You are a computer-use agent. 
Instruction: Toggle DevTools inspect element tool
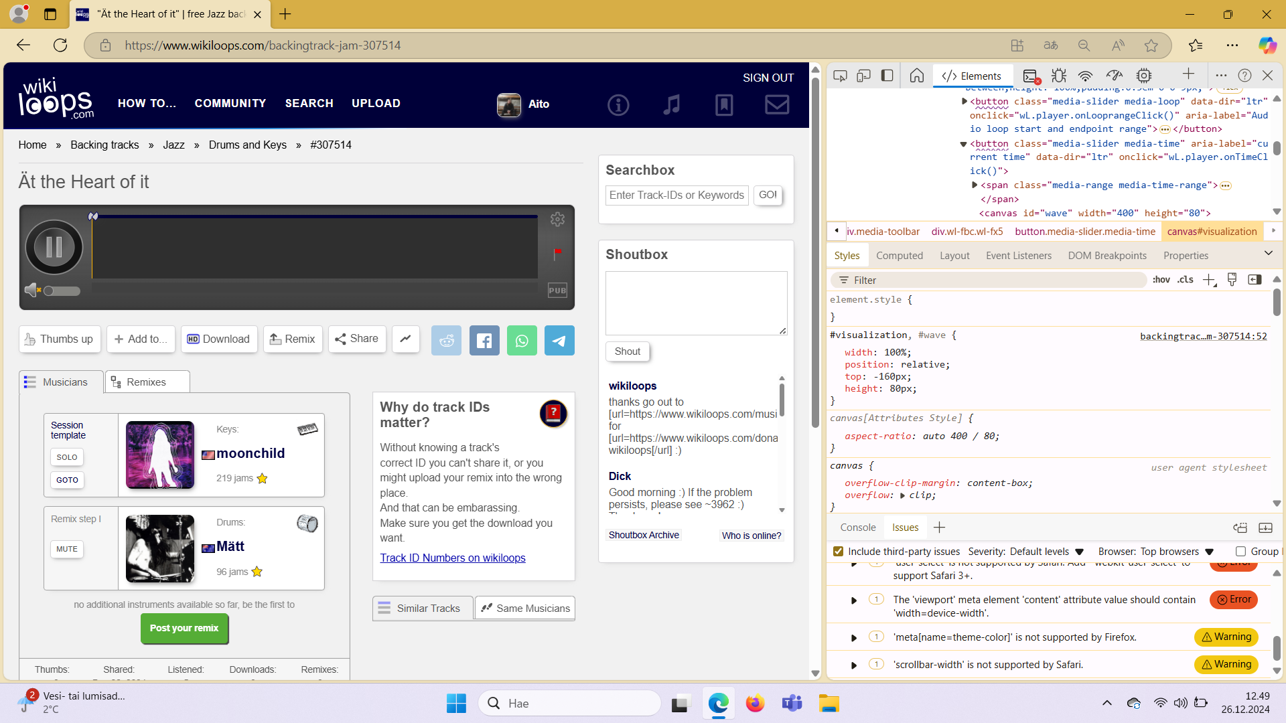(x=840, y=76)
